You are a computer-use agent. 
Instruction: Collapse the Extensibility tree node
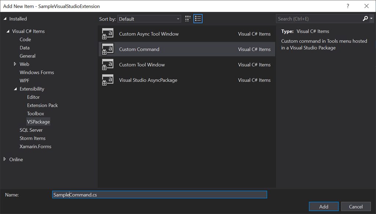pyautogui.click(x=15, y=89)
